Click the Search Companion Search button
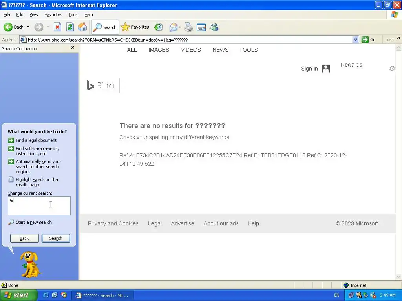This screenshot has width=402, height=301. pyautogui.click(x=56, y=238)
